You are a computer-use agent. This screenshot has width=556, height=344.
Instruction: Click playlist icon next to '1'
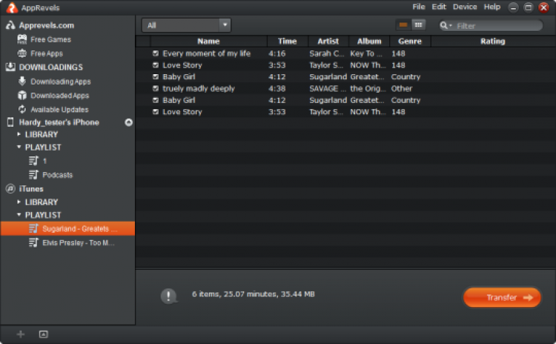(33, 161)
